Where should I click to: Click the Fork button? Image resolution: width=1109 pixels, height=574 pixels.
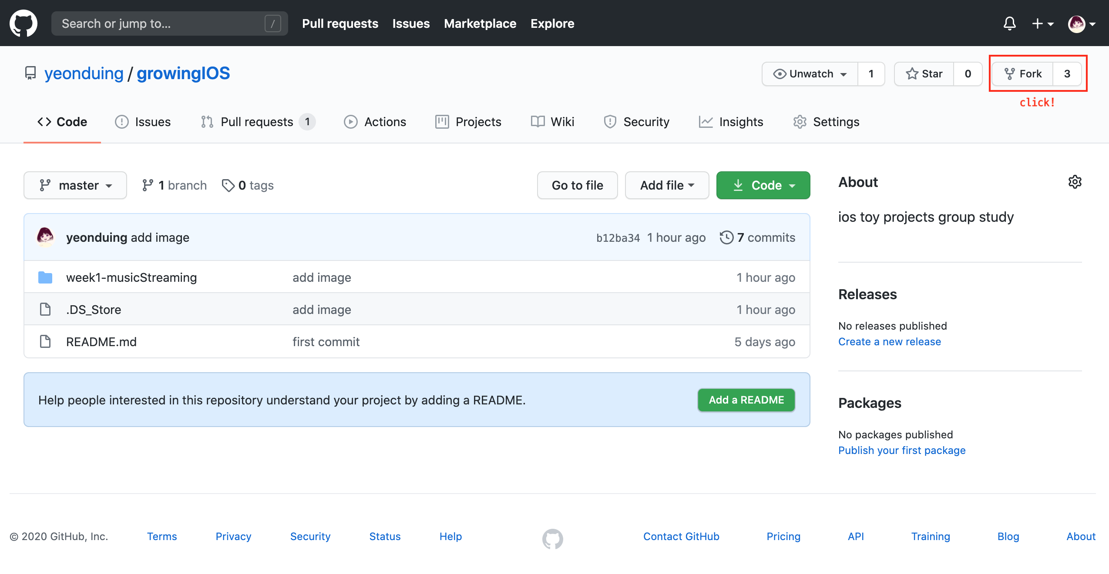[1022, 74]
